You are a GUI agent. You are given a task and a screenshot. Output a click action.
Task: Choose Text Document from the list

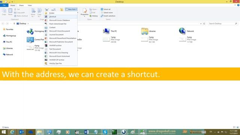point(61,49)
